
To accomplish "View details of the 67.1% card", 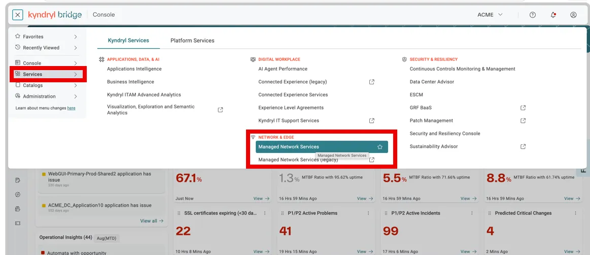I will tap(261, 199).
